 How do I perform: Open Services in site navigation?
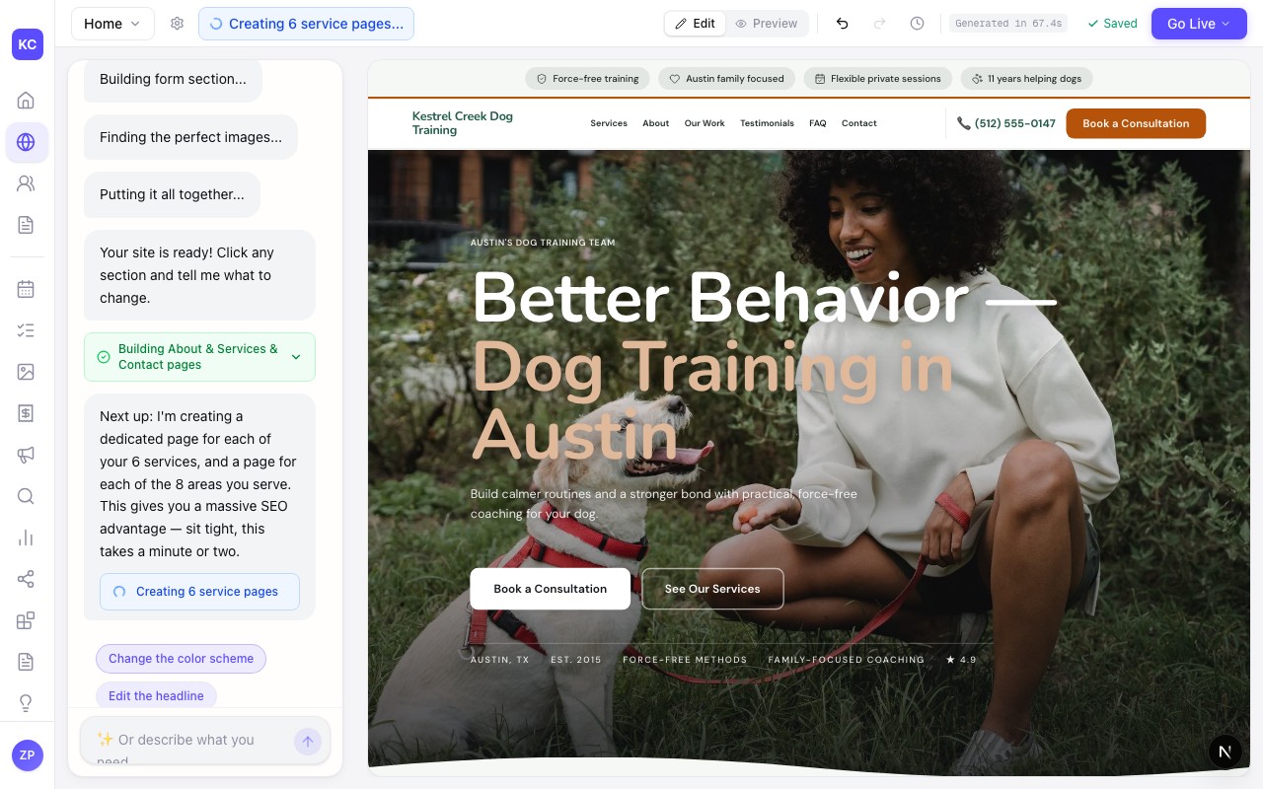pyautogui.click(x=609, y=123)
